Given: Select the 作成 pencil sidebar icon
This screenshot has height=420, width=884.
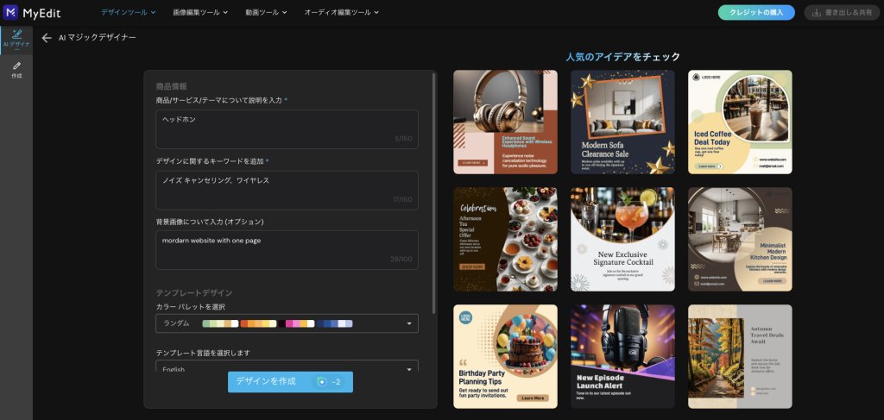Looking at the screenshot, I should click(x=16, y=70).
